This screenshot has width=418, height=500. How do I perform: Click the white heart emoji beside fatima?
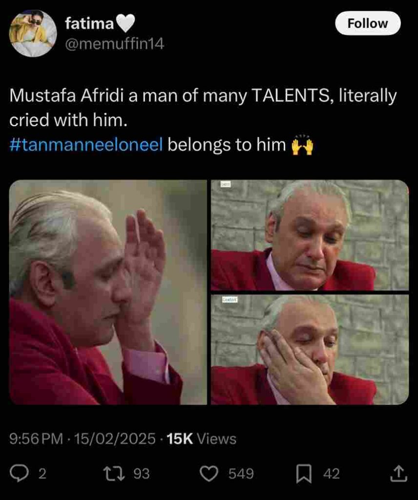[125, 23]
